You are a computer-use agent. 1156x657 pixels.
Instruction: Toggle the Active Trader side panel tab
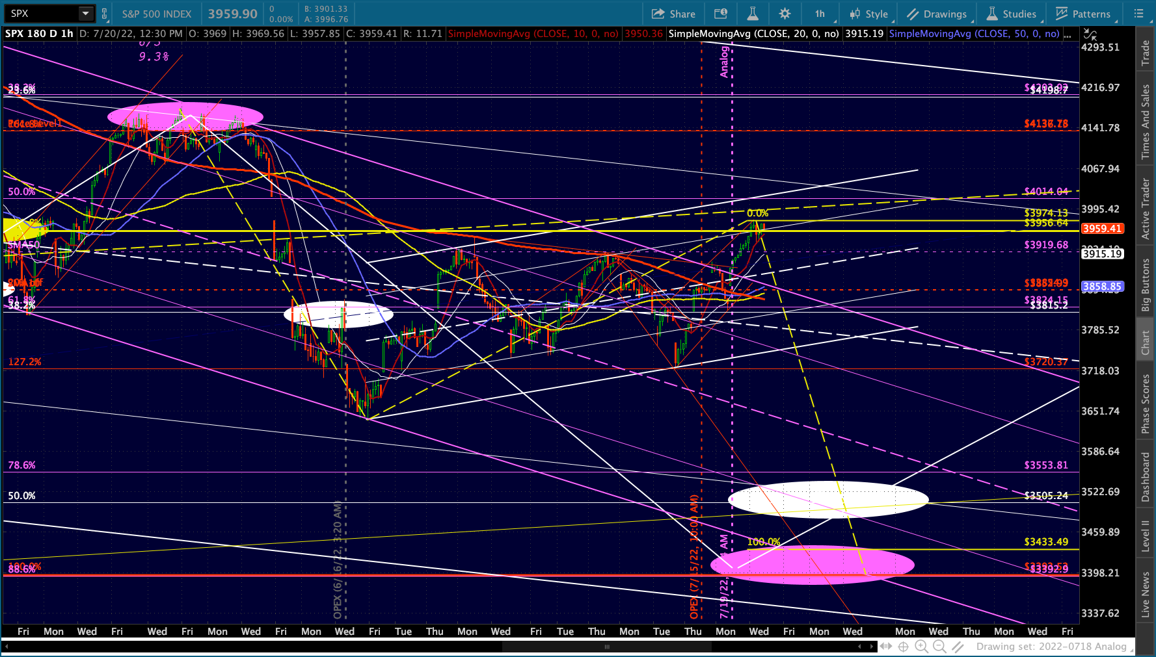pos(1146,208)
